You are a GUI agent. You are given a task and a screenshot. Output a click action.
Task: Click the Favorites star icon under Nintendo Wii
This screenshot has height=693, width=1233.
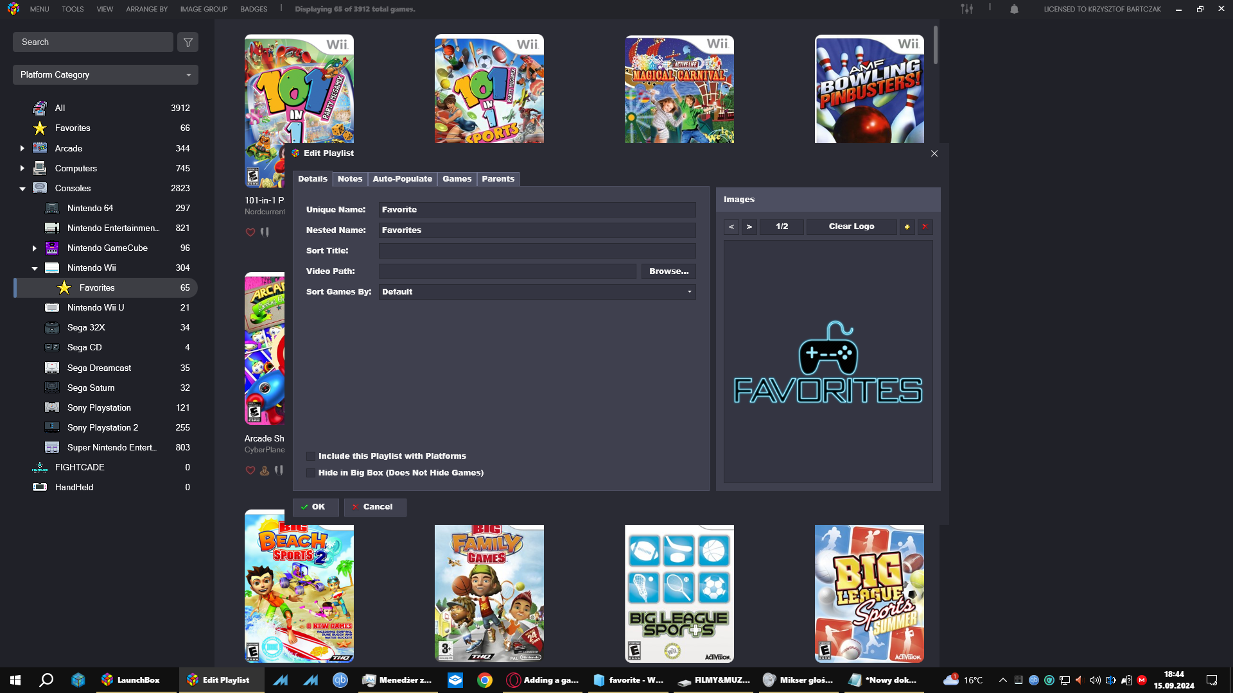click(x=64, y=288)
